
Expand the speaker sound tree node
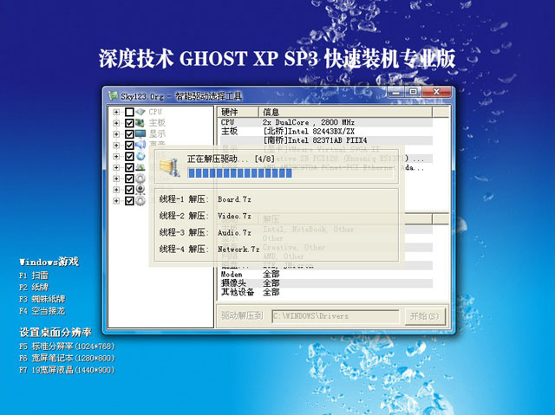(116, 145)
